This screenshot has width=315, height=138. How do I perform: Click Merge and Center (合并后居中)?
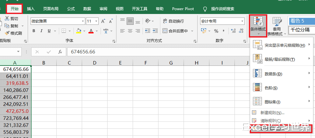(175, 31)
